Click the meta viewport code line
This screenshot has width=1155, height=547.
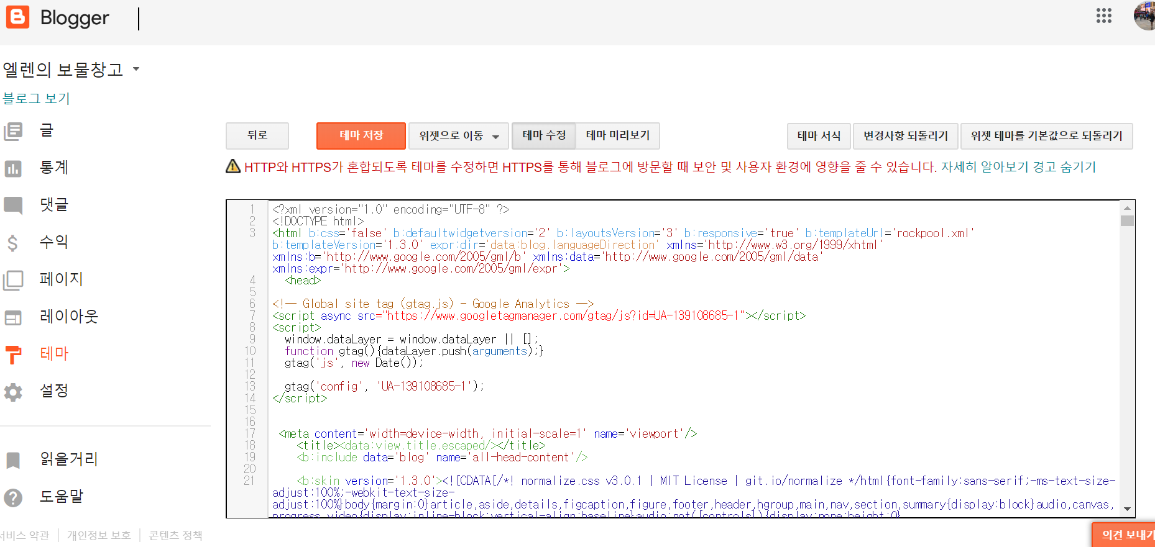488,433
